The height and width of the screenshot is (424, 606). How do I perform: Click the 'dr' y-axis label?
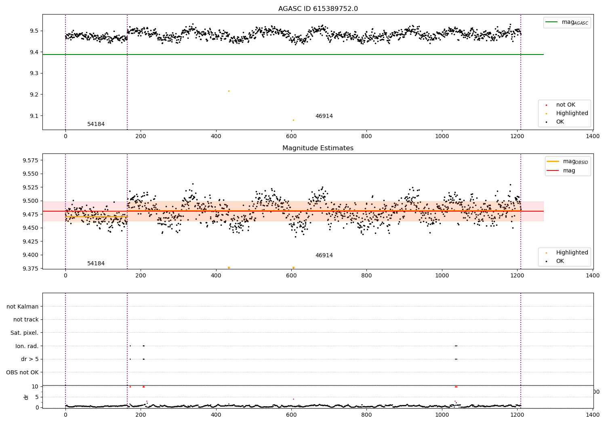coord(26,397)
